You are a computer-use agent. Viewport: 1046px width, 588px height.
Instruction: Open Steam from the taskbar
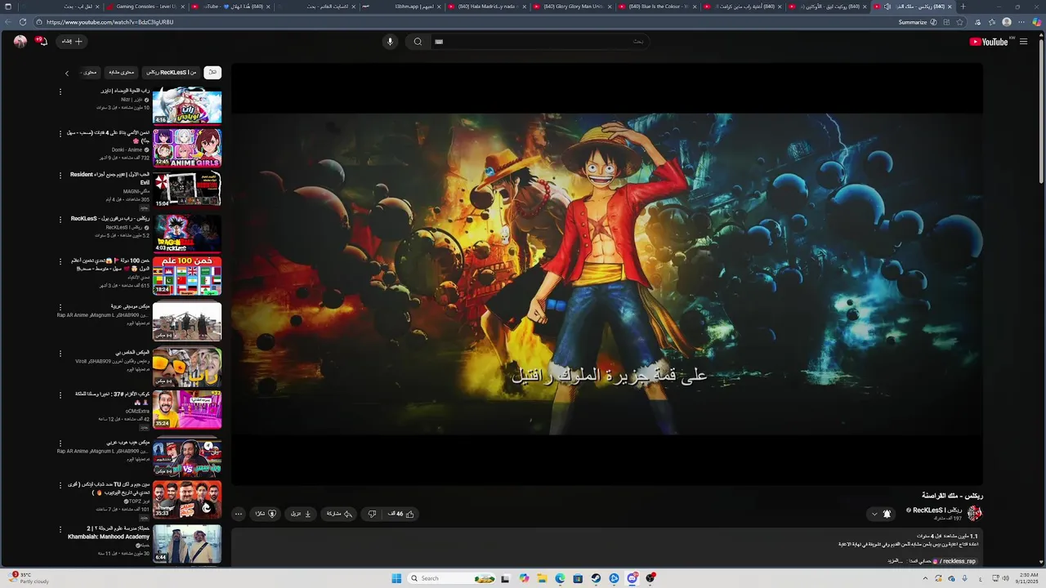click(596, 578)
